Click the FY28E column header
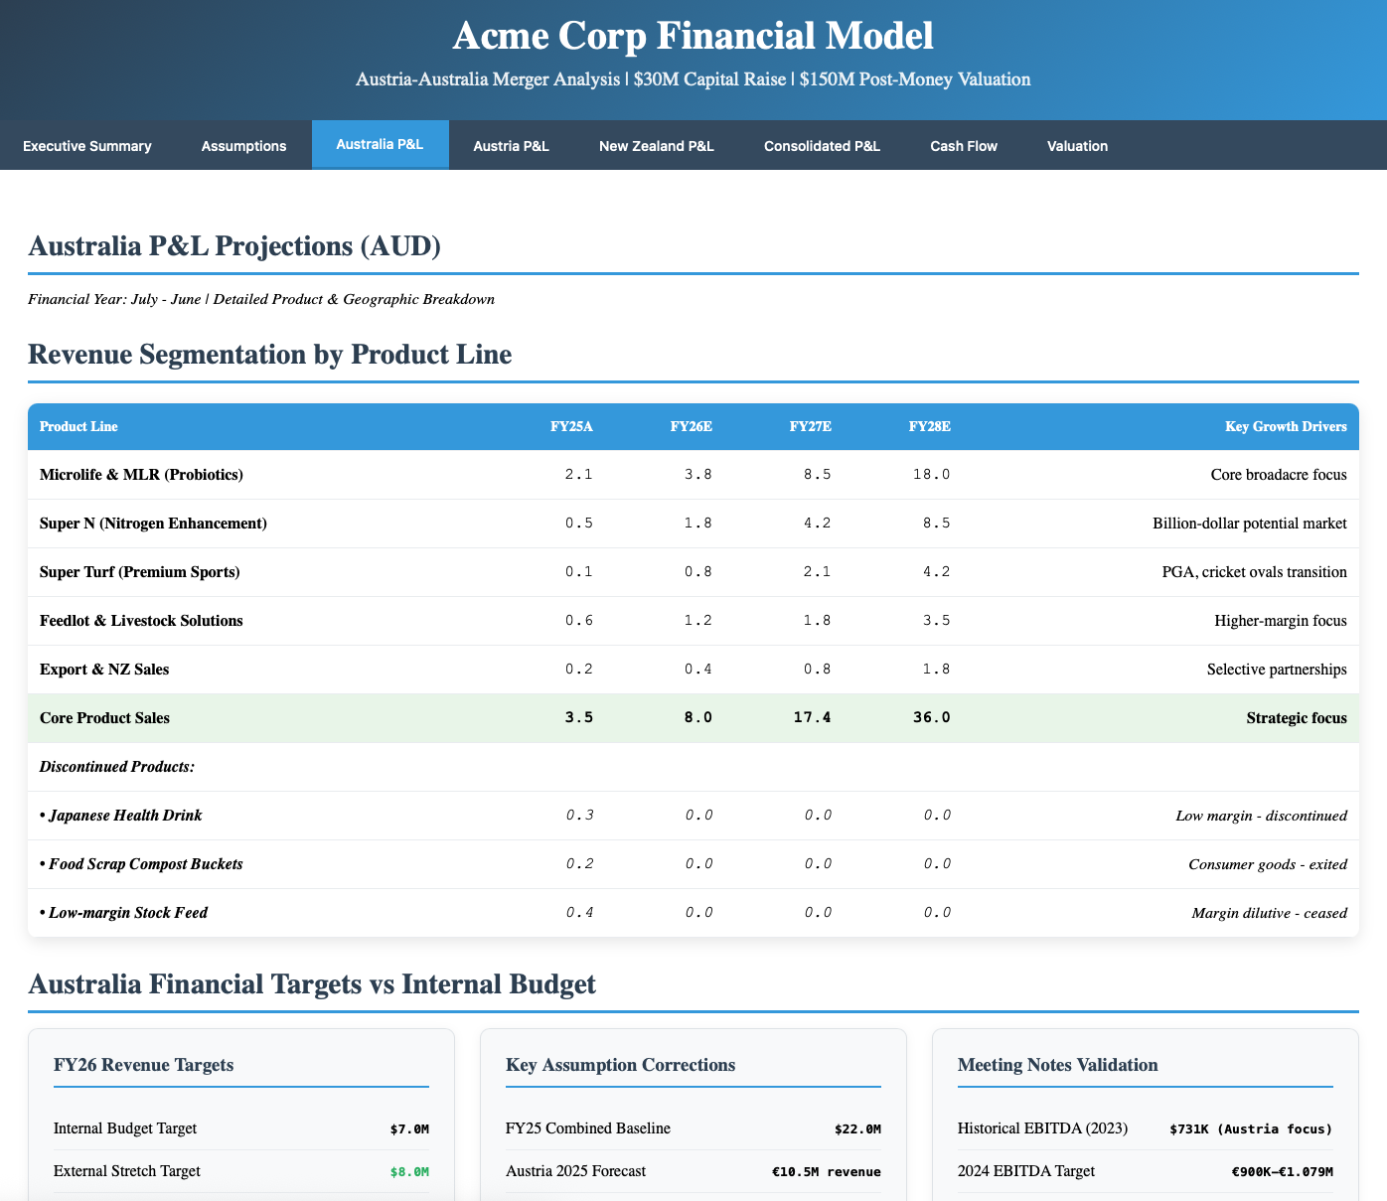This screenshot has height=1201, width=1387. [929, 427]
